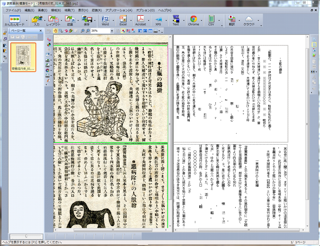The width and height of the screenshot is (320, 246).
Task: Open the ヘルプ(H) menu
Action: coord(165,10)
